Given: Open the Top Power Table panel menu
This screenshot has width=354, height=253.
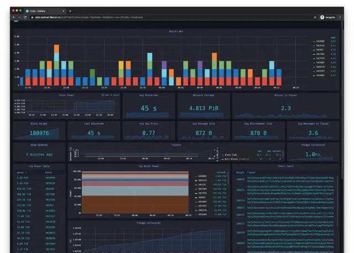Looking at the screenshot, I should 39,166.
